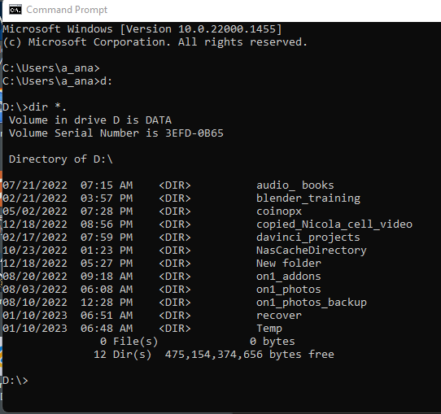Click the Command Prompt window title text
This screenshot has height=414, width=441.
(x=67, y=10)
